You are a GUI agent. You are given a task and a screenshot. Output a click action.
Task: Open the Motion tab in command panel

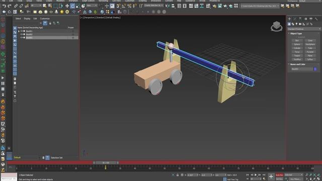pyautogui.click(x=305, y=19)
